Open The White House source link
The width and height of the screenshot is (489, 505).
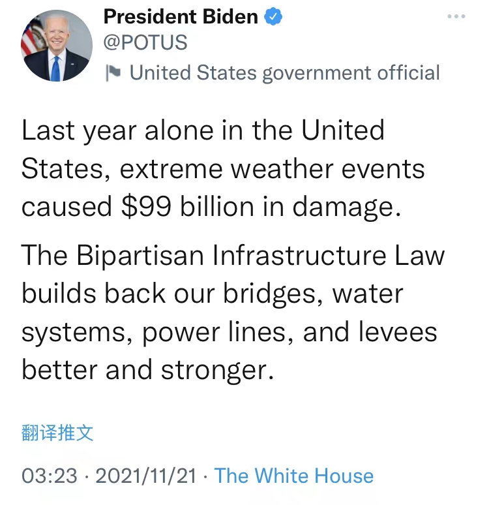pyautogui.click(x=294, y=476)
